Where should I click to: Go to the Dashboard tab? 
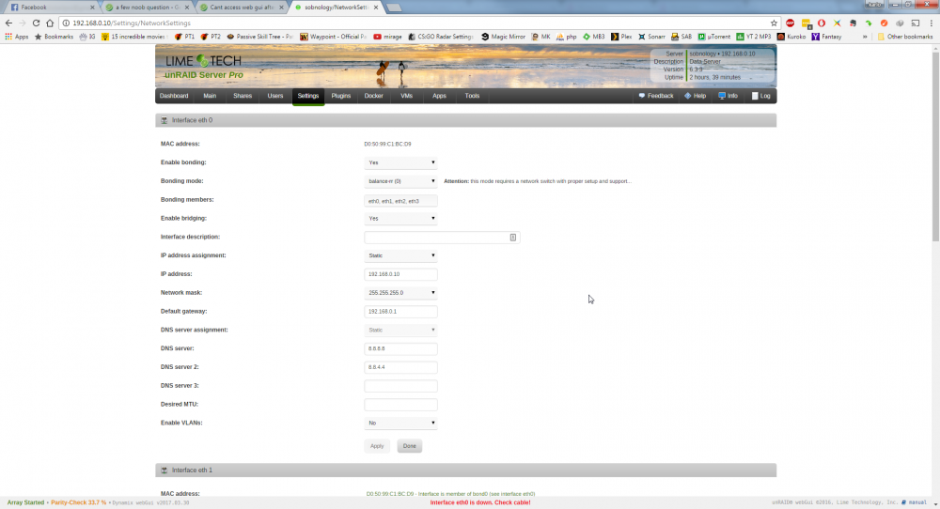tap(174, 96)
